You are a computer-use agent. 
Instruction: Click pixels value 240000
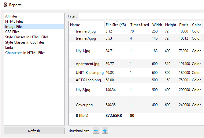pos(184,105)
